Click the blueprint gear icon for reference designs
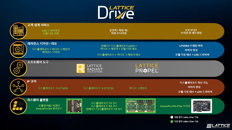Screen dimensions: 232x130 [x=18, y=50]
